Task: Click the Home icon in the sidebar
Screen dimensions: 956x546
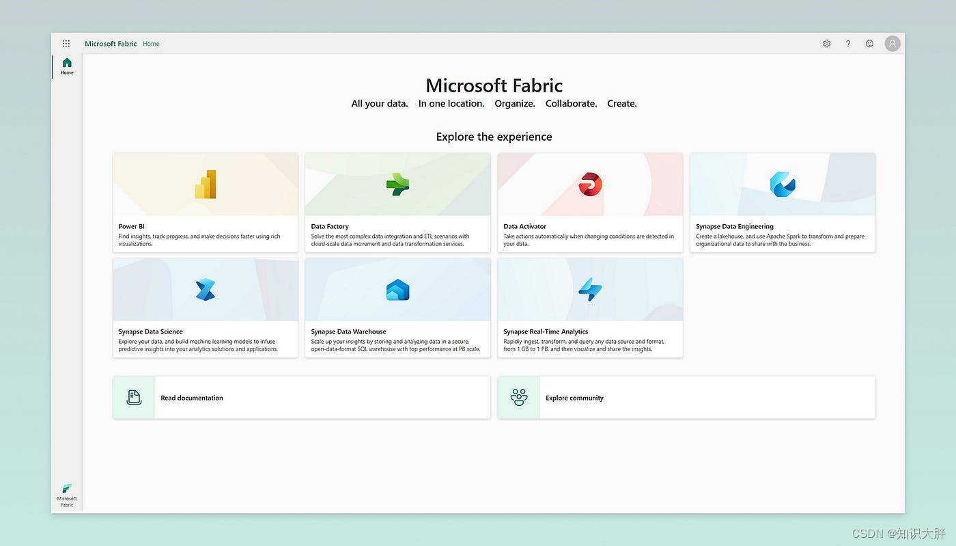Action: coord(67,63)
